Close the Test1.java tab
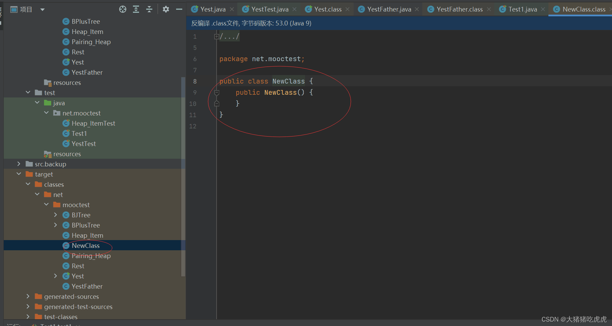 543,9
